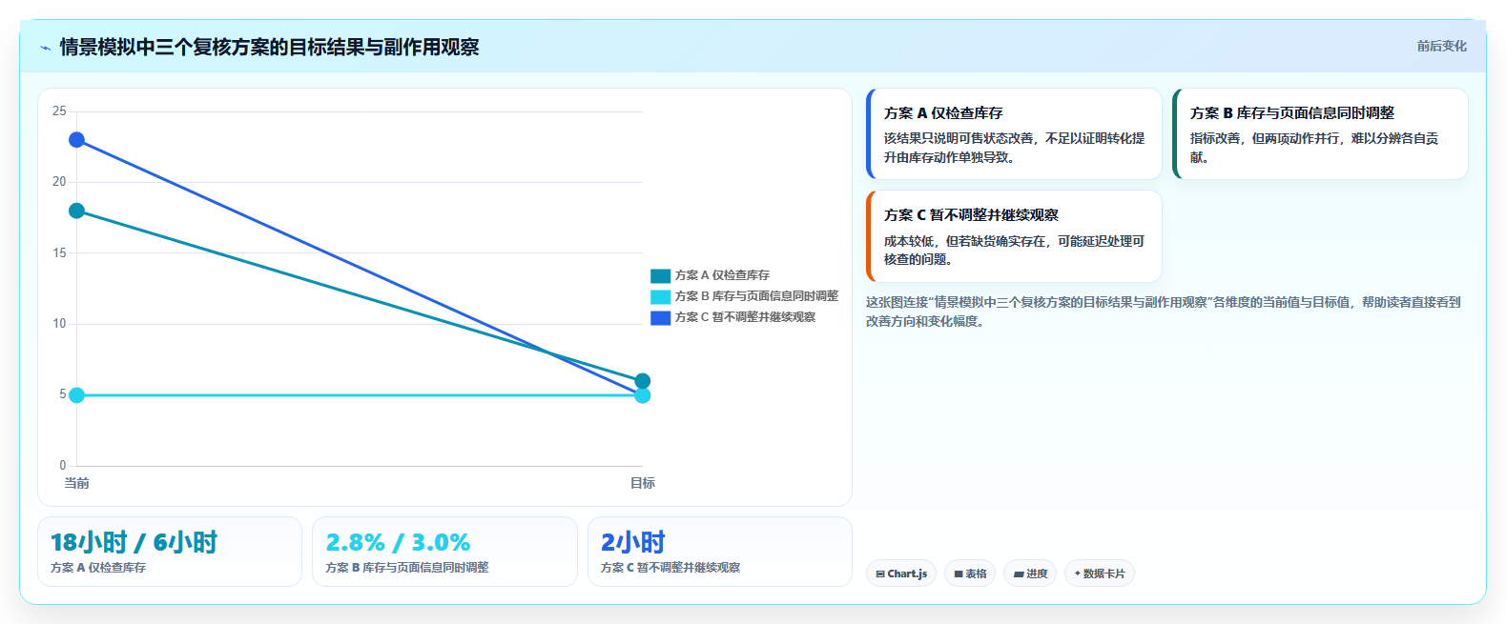The width and height of the screenshot is (1506, 624).
Task: Open the 方案 C 暂不调整并继续观察 card title
Action: [x=971, y=215]
